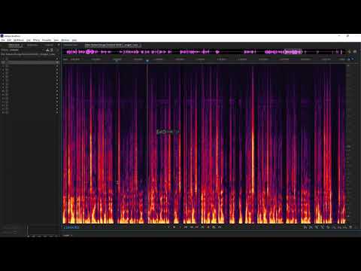The image size is (361, 271).
Task: Click the last zoom icon at bottom right
Action: click(x=350, y=227)
